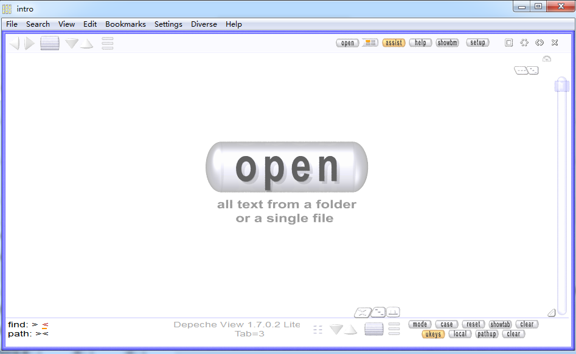The width and height of the screenshot is (576, 354).
Task: Toggle the highlighted assist button
Action: 394,43
